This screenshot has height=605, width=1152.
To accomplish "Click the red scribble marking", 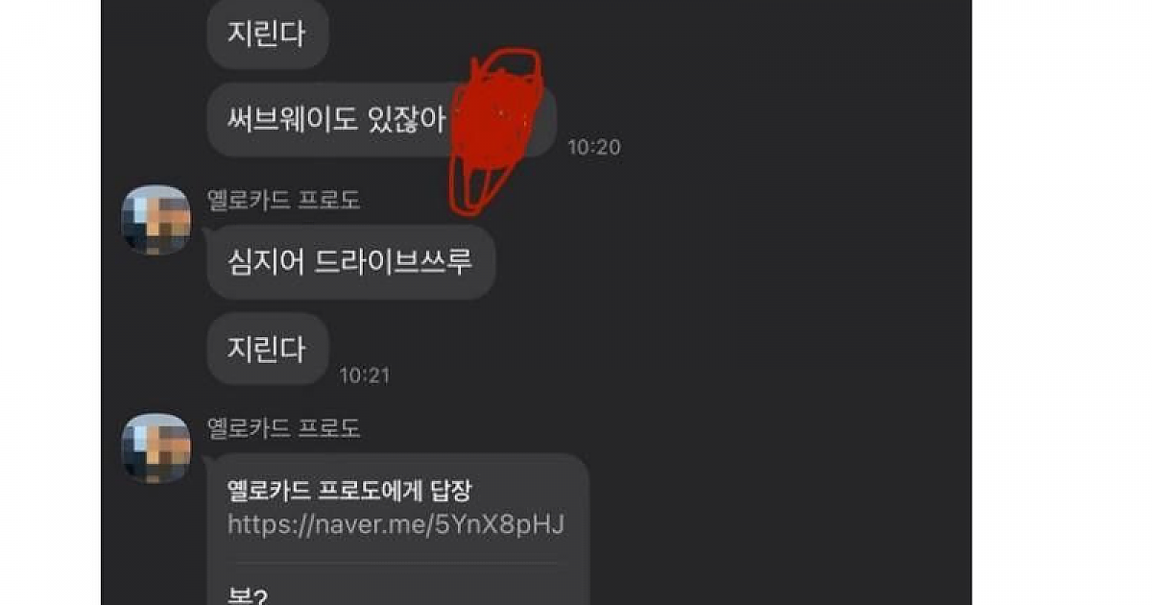I will click(496, 128).
